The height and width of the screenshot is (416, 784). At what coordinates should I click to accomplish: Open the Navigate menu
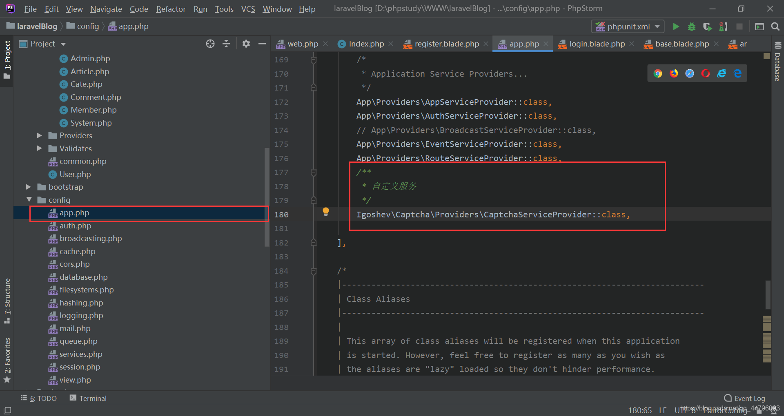[x=106, y=9]
